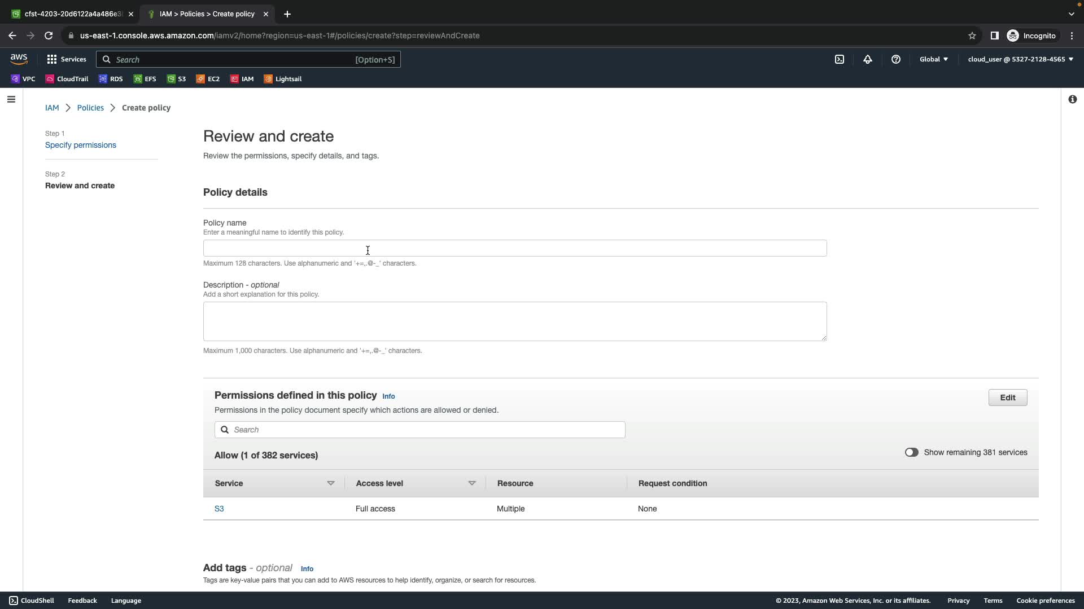
Task: Open the S3 service link in table
Action: [219, 509]
